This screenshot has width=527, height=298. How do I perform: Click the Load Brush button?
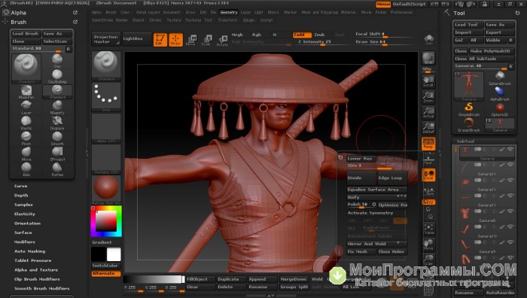point(26,34)
